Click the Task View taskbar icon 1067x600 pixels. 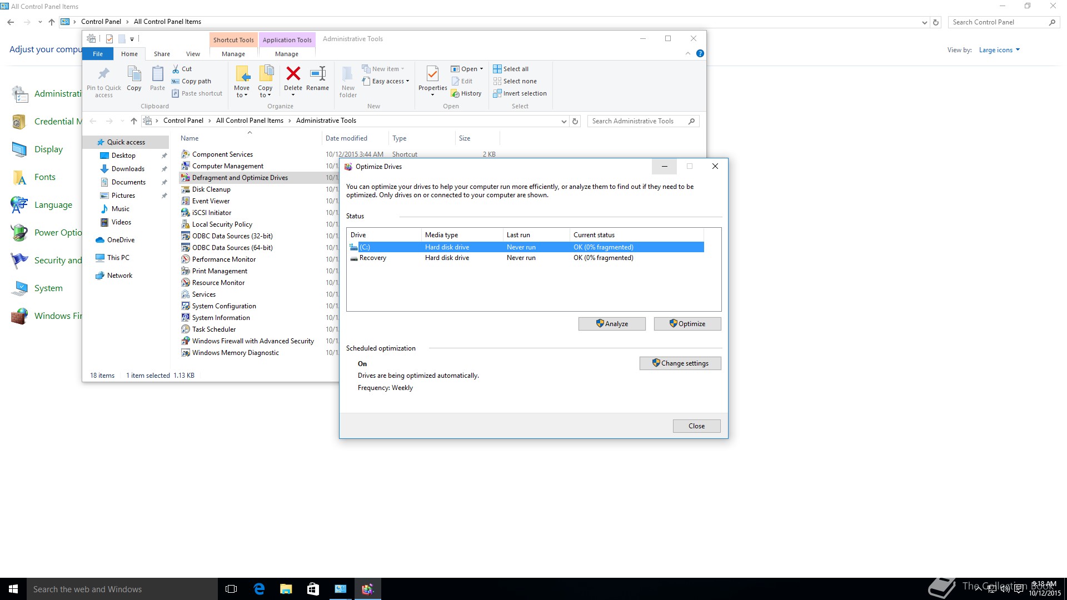[231, 589]
